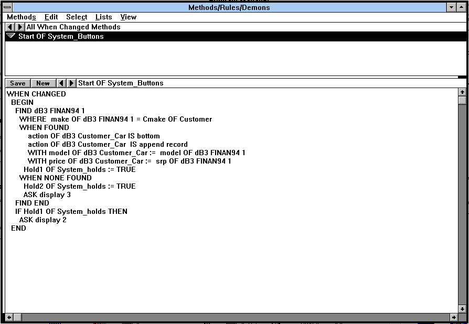
Task: Open the window control menu box
Action: pos(7,7)
